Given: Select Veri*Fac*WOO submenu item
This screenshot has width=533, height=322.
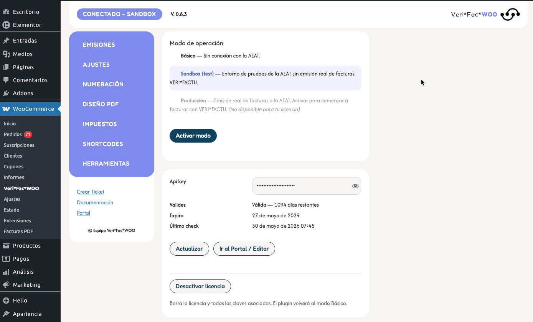Looking at the screenshot, I should tap(21, 189).
